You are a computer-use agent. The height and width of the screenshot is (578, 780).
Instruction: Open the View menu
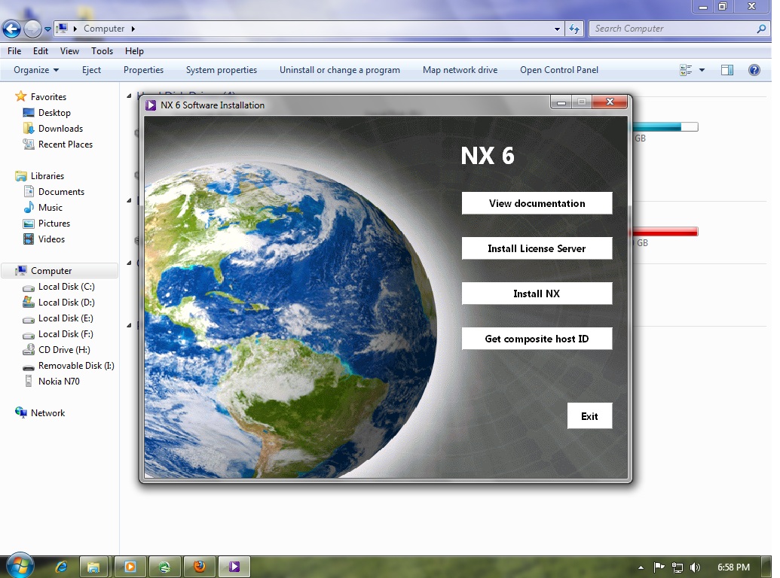(x=69, y=50)
